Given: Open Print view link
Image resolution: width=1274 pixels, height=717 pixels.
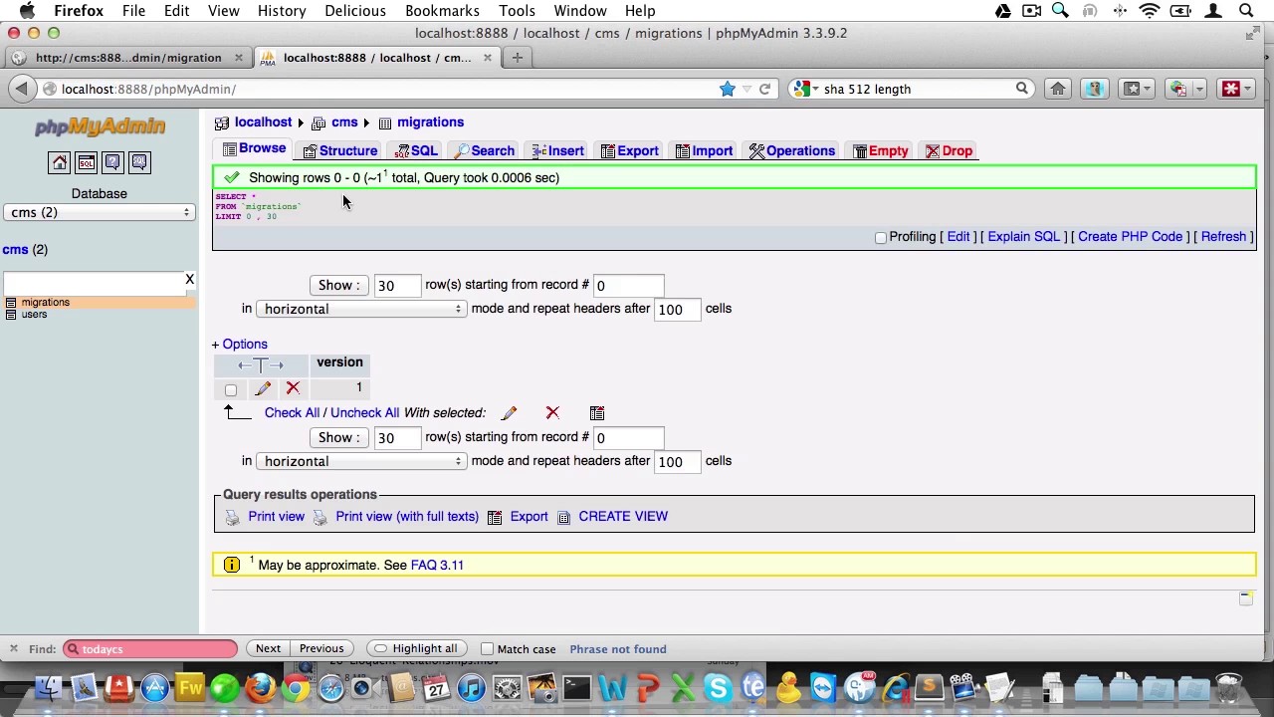Looking at the screenshot, I should (x=276, y=517).
